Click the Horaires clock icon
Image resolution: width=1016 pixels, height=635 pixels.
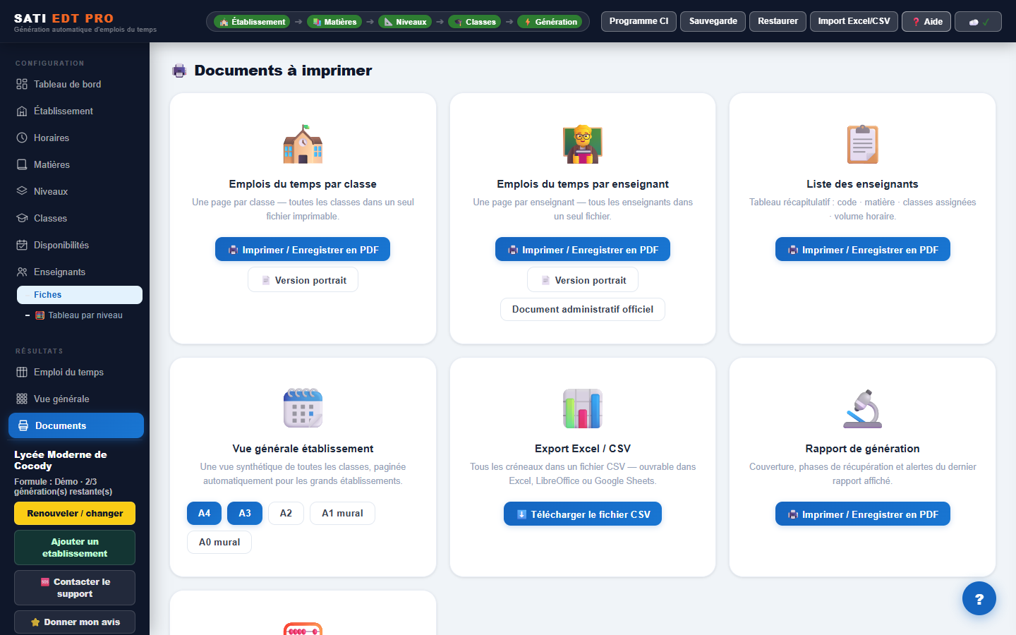click(x=22, y=138)
